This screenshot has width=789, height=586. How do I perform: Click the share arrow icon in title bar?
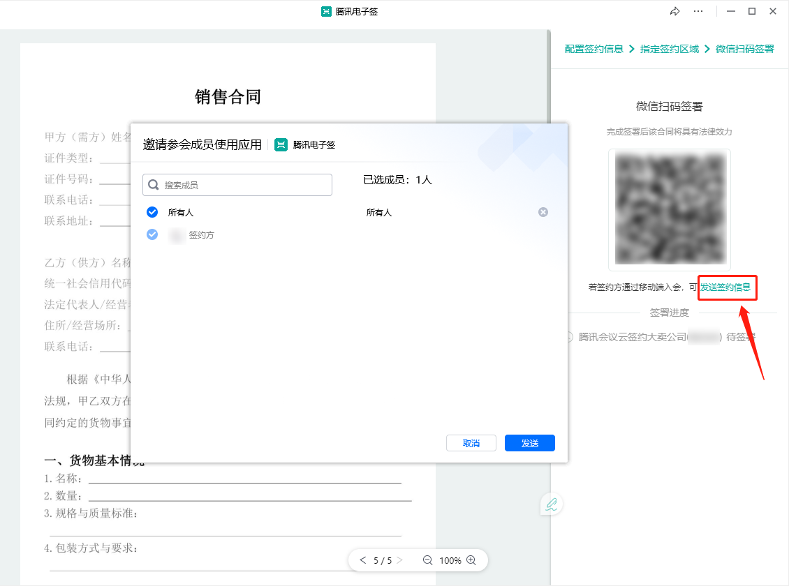tap(674, 11)
